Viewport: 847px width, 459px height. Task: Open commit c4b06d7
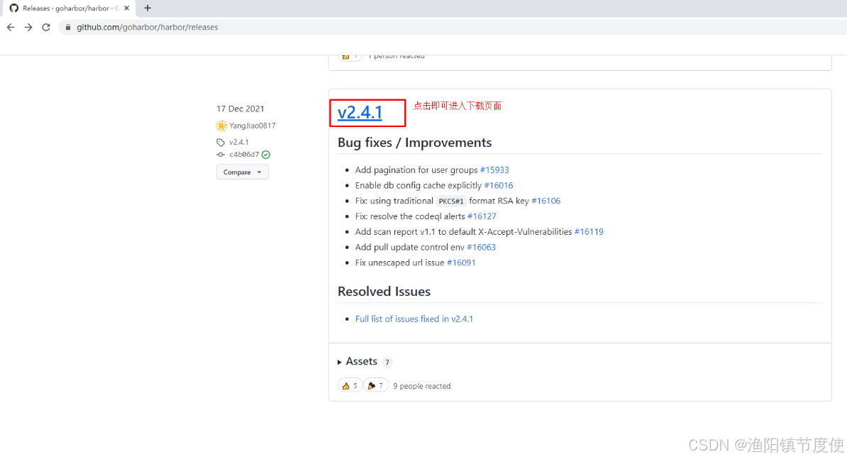(x=244, y=155)
